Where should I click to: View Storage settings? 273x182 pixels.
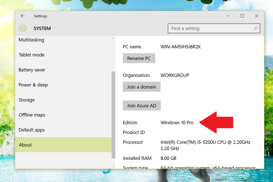coord(26,100)
